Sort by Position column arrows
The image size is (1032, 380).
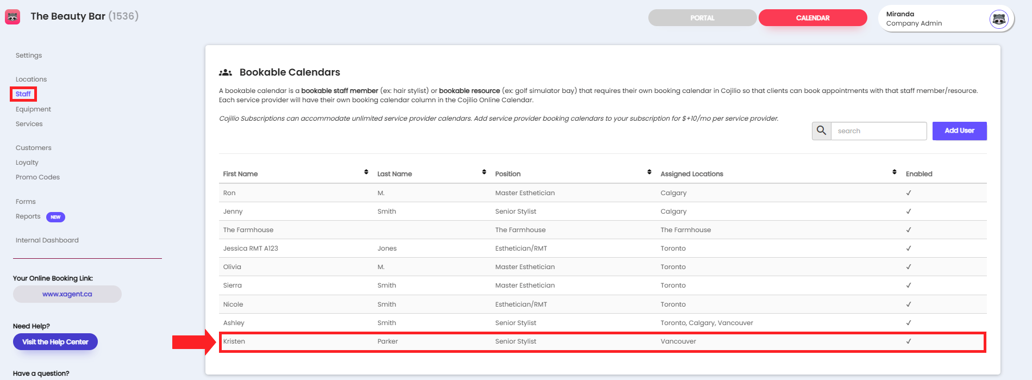[x=649, y=172]
